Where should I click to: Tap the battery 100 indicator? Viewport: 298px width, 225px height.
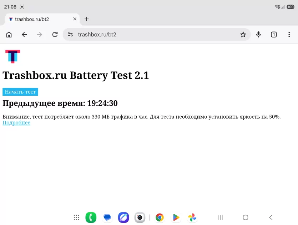pos(291,7)
